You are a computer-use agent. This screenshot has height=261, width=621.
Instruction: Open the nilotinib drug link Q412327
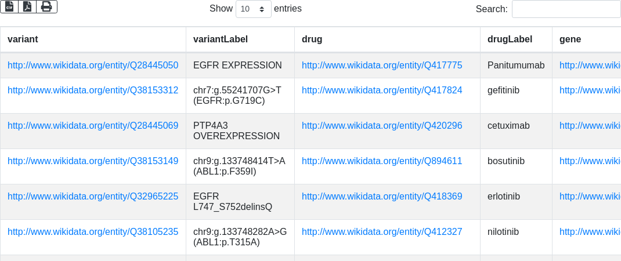coord(382,232)
